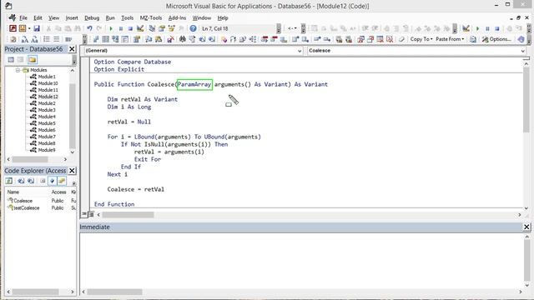Click the Save icon in the toolbar
The width and height of the screenshot is (534, 300).
pos(37,28)
